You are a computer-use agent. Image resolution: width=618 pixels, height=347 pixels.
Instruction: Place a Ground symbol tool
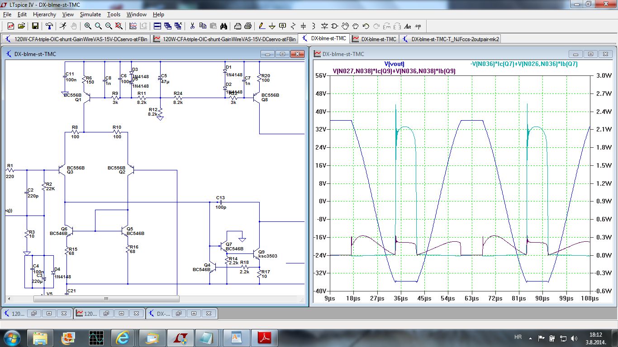(x=272, y=26)
